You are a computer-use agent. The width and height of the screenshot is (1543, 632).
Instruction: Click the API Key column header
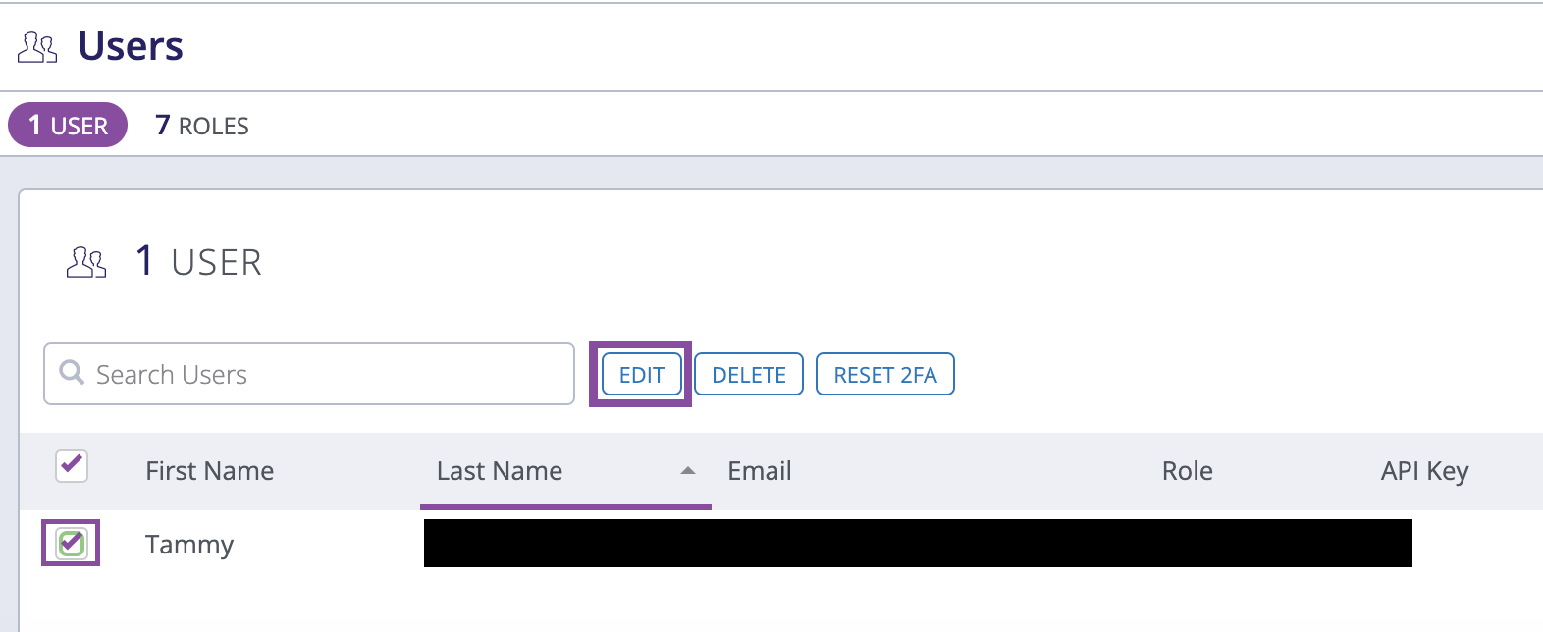coord(1424,471)
